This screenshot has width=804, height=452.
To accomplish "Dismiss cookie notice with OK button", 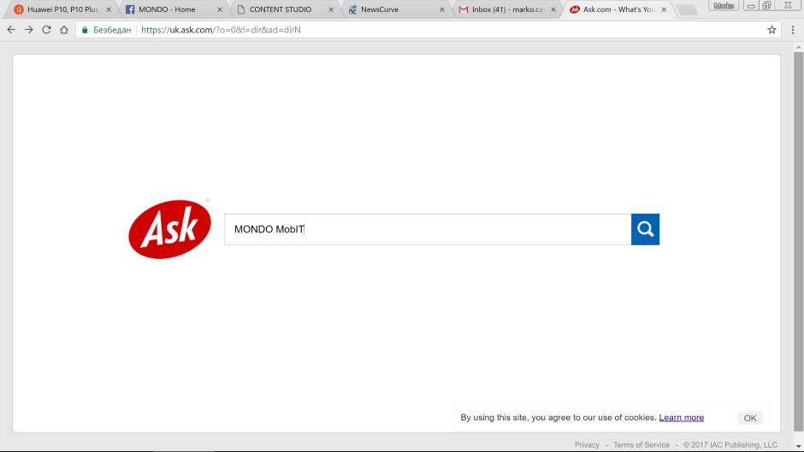I will tap(749, 418).
